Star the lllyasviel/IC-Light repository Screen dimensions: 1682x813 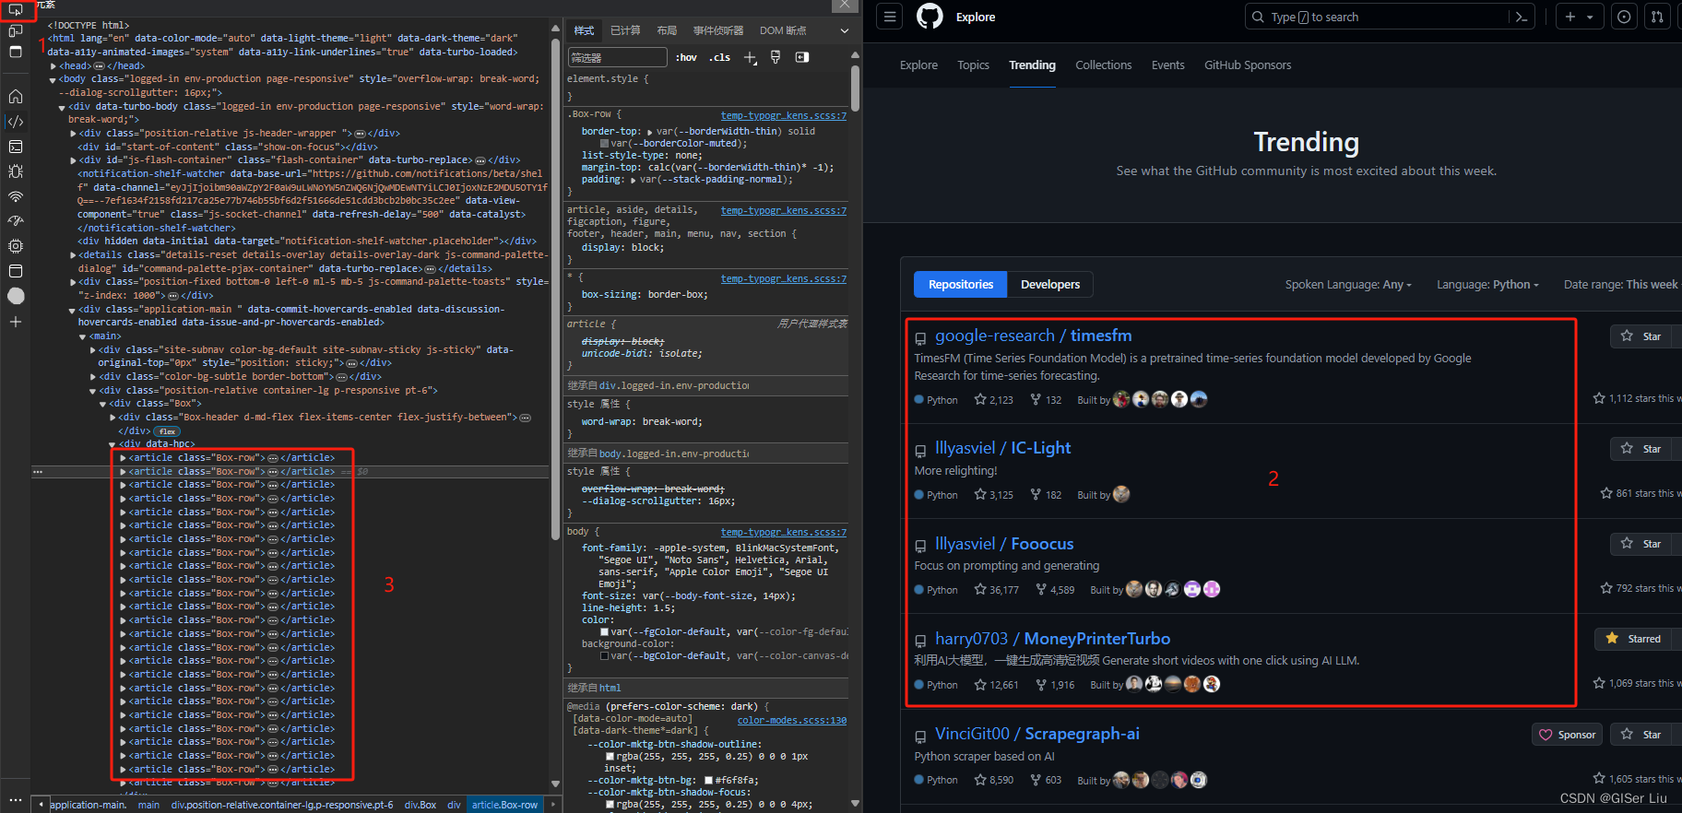[1642, 449]
